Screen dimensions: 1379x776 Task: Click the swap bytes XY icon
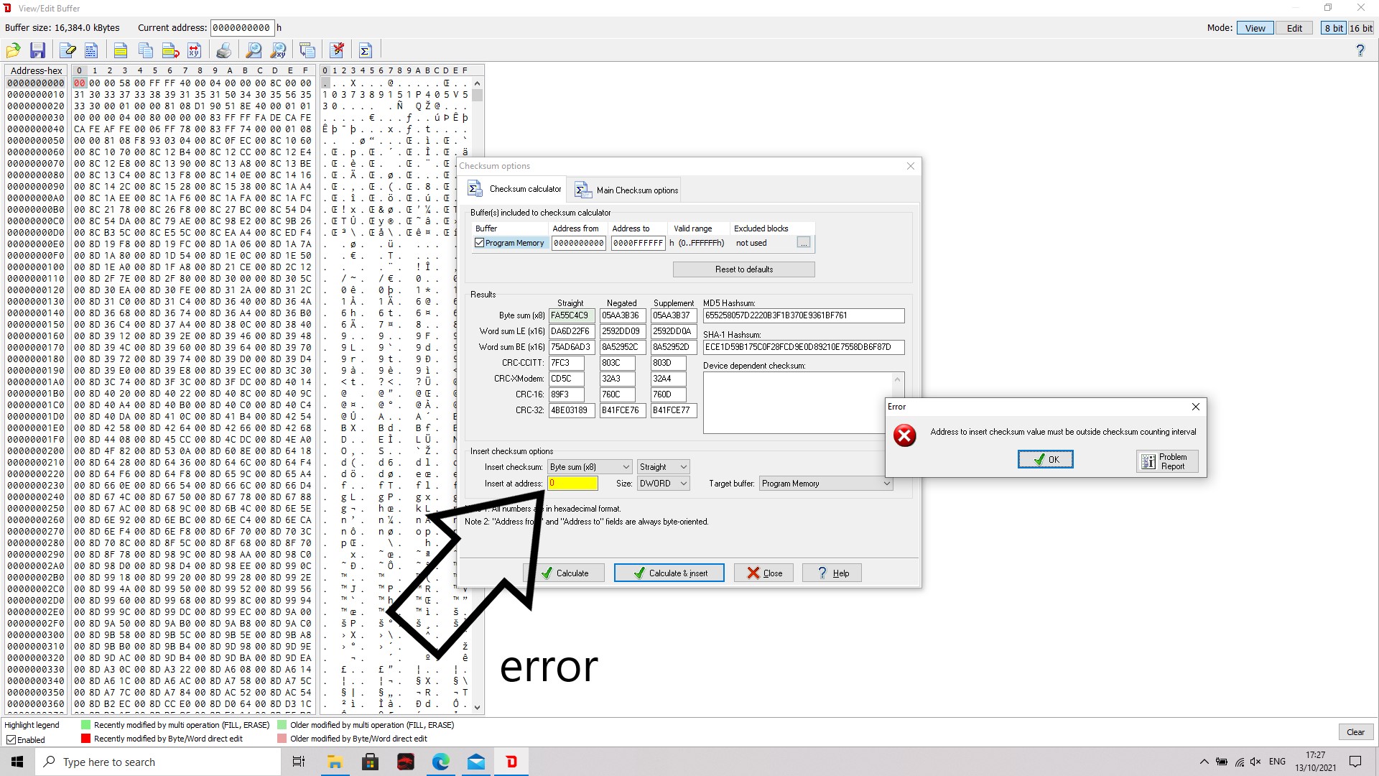[194, 50]
